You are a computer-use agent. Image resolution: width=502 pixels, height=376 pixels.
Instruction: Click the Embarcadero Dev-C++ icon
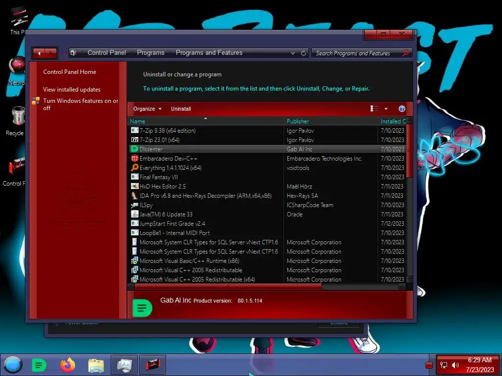point(134,158)
